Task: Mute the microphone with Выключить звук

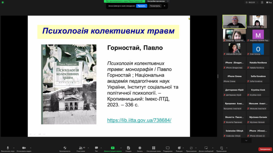Action: coord(7,148)
